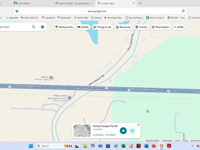This screenshot has width=200, height=150.
Task: Open directions from the search box icon
Action: pyautogui.click(x=42, y=27)
